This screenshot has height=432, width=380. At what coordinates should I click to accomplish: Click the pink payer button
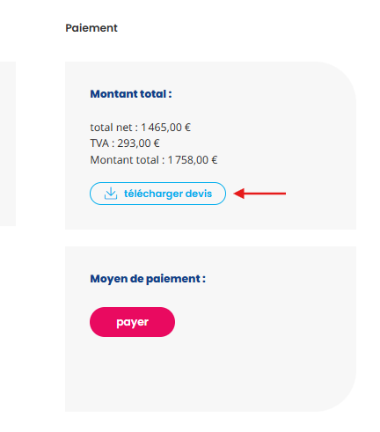[132, 322]
